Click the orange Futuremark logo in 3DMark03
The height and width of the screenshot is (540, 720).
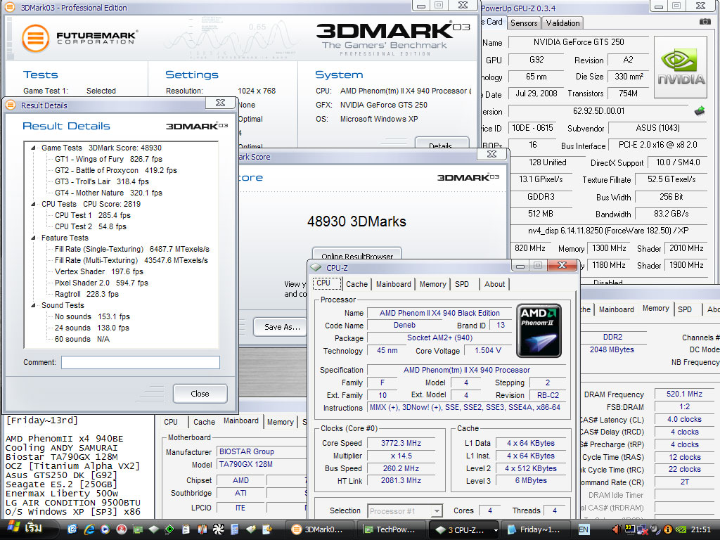(35, 38)
